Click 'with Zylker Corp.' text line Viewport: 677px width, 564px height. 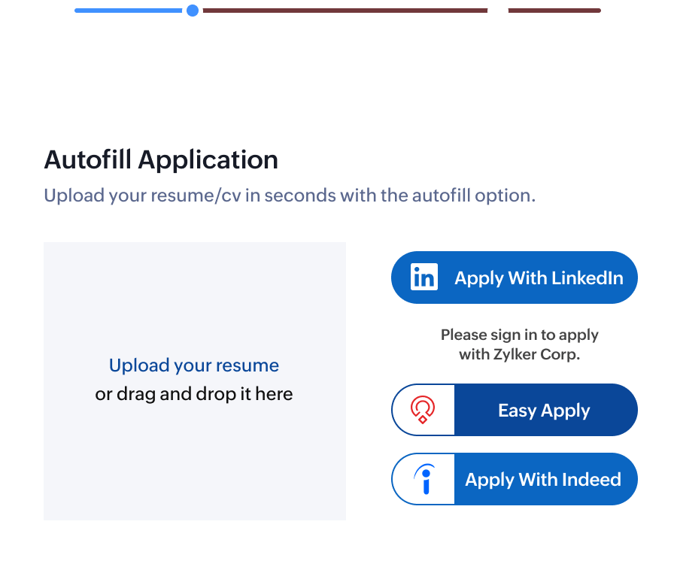tap(519, 354)
